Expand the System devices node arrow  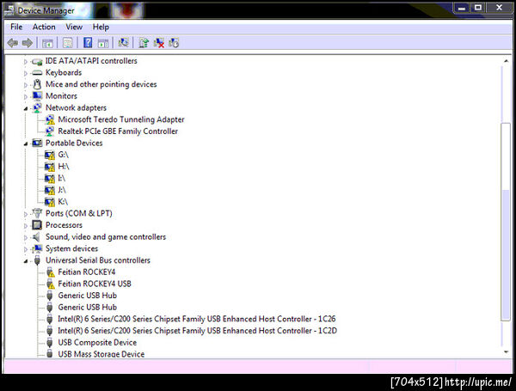pyautogui.click(x=25, y=249)
